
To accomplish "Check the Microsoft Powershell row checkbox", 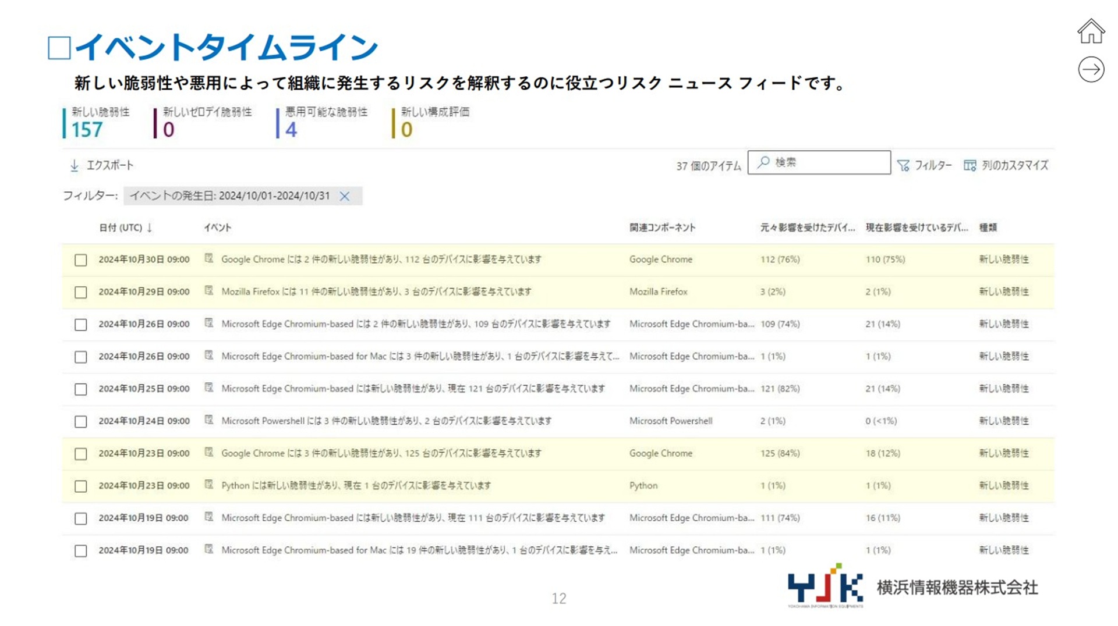I will 81,421.
